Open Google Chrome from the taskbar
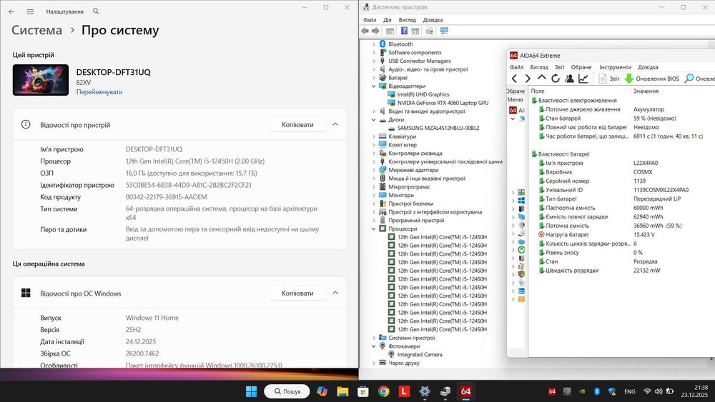Viewport: 715px width, 402px height. pyautogui.click(x=383, y=391)
